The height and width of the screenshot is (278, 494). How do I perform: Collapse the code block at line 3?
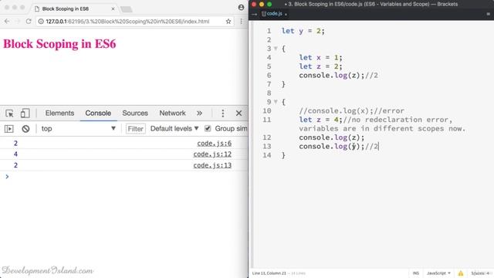pyautogui.click(x=276, y=49)
